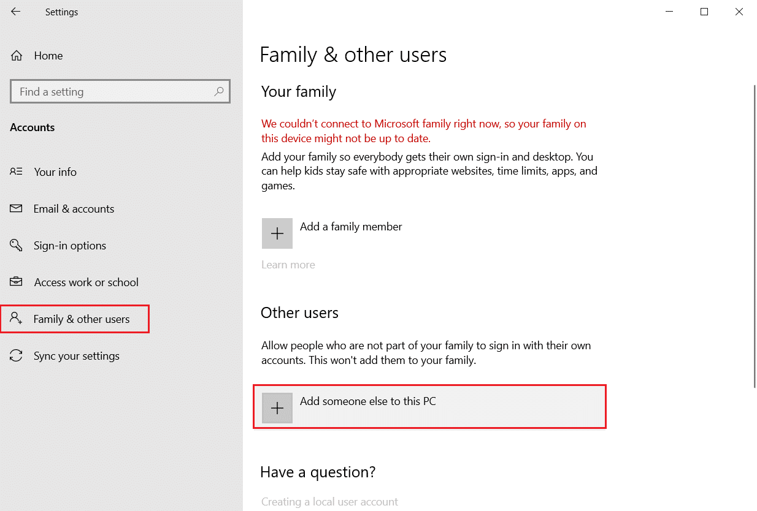The width and height of the screenshot is (757, 511).
Task: Click the Email & accounts envelope icon
Action: coord(17,209)
